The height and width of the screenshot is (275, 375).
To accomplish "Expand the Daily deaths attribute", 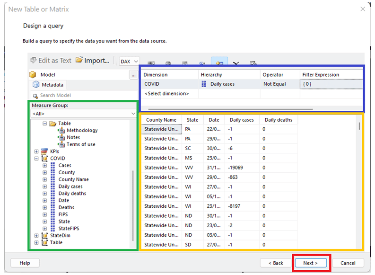I will [x=45, y=194].
